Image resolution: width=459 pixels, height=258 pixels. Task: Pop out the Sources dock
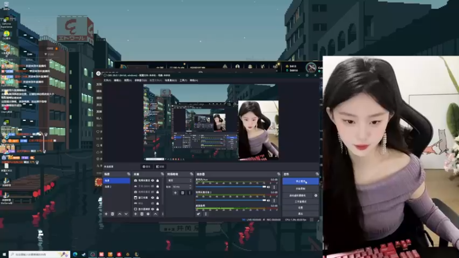(x=162, y=174)
